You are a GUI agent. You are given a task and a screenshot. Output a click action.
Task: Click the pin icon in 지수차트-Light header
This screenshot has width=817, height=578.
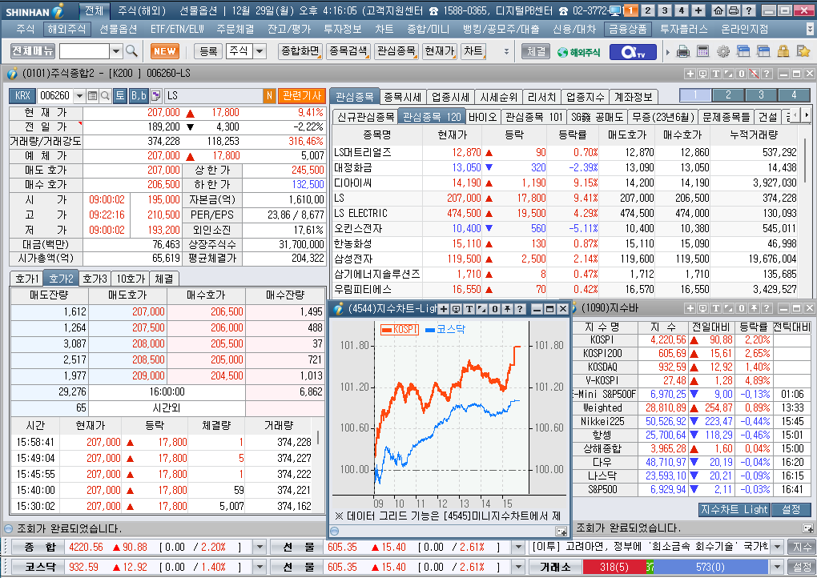click(508, 309)
